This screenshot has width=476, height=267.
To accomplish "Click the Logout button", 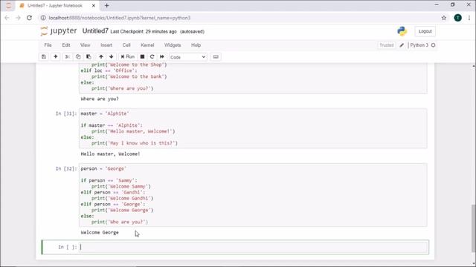I will [x=425, y=31].
